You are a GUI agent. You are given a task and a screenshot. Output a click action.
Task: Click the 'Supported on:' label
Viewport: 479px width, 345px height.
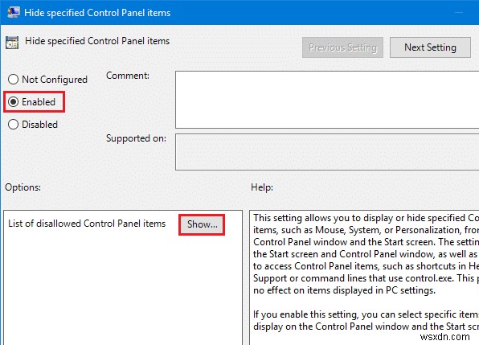(x=137, y=138)
